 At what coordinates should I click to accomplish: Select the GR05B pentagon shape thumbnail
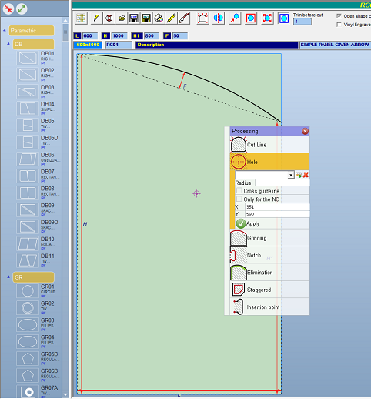tap(28, 358)
